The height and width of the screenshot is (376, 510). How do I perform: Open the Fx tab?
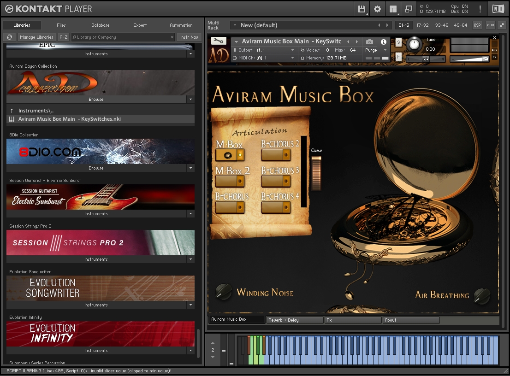[353, 320]
